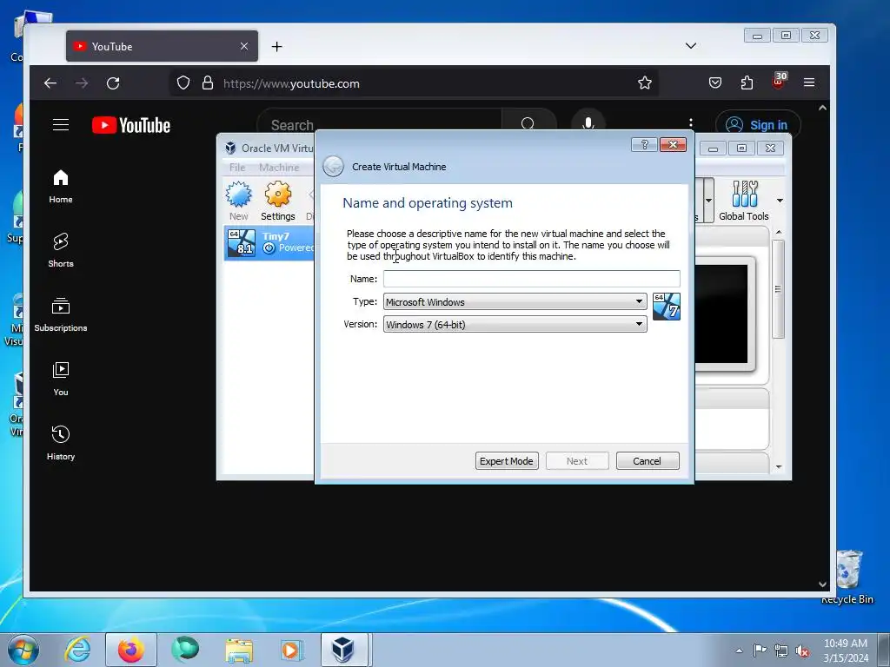Open the Version dropdown Windows 7 (64-bit)

tap(515, 325)
